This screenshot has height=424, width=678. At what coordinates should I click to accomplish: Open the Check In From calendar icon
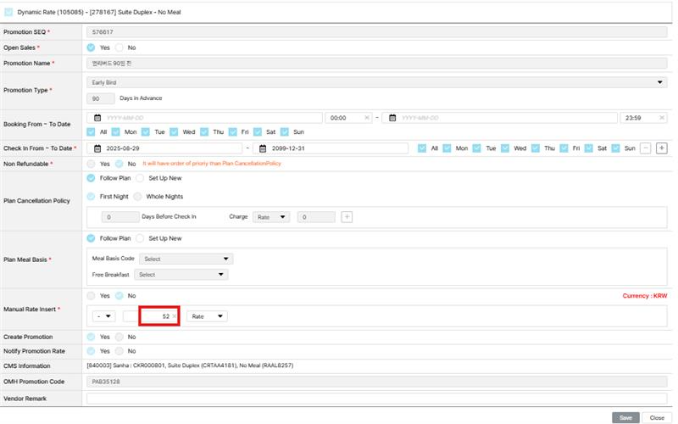click(x=97, y=148)
